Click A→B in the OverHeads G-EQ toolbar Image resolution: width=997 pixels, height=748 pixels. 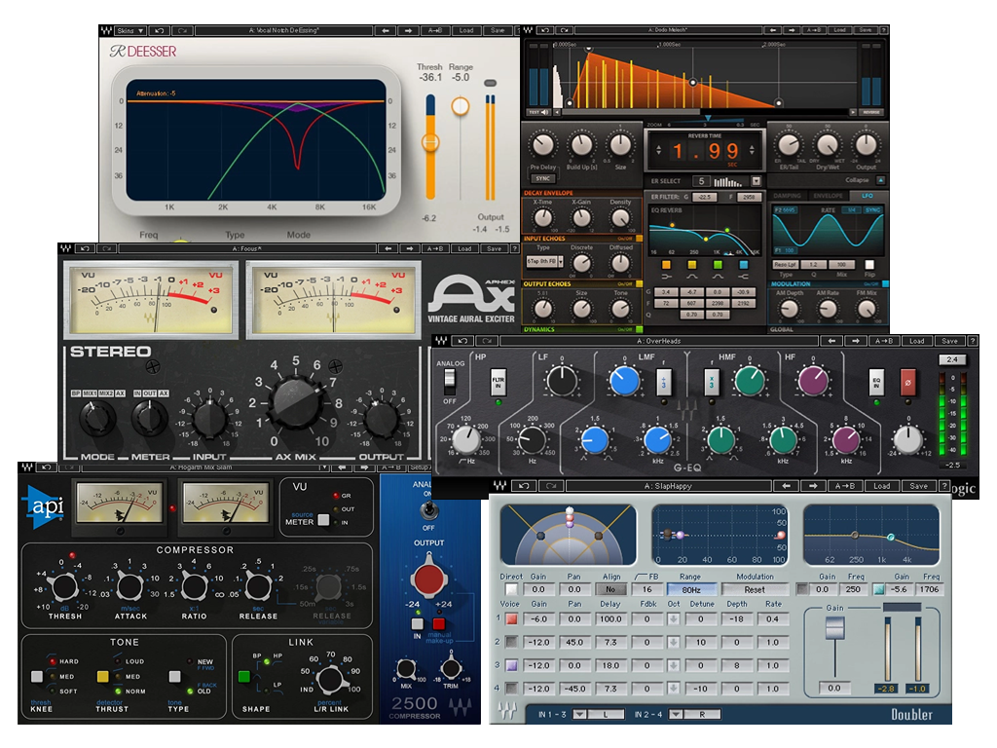(x=884, y=341)
